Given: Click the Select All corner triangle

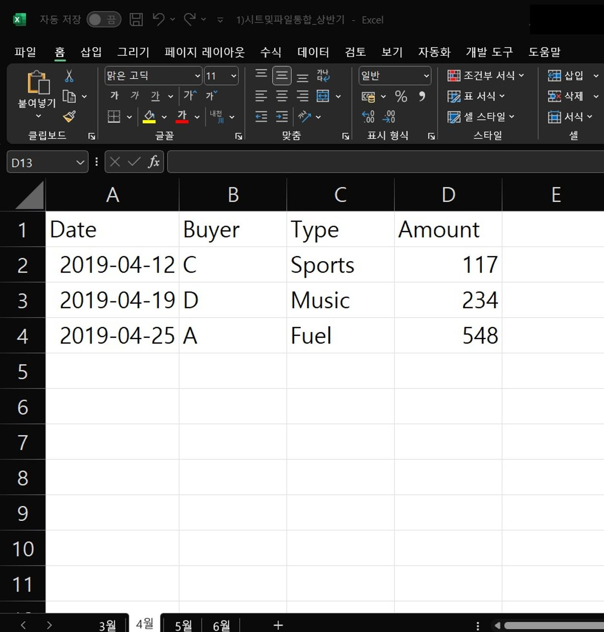Looking at the screenshot, I should (29, 195).
